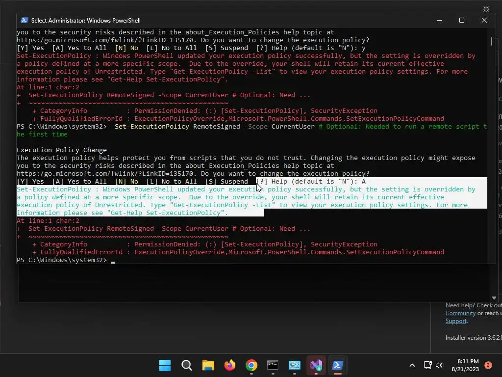Click the 'Installer version 3.6.21' text
502x377 pixels.
[474, 338]
